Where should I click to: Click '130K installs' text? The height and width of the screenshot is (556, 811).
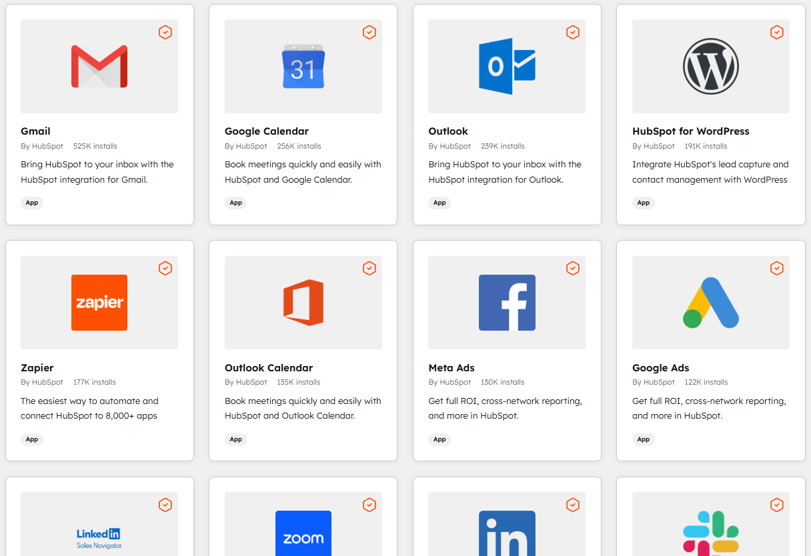(x=503, y=382)
